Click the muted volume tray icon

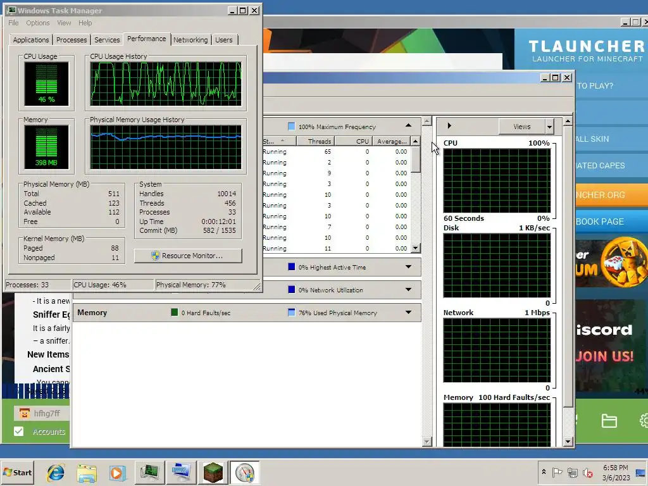point(587,472)
